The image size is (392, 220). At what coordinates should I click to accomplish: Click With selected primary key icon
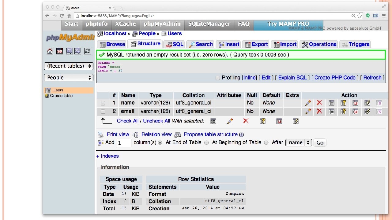[262, 121]
